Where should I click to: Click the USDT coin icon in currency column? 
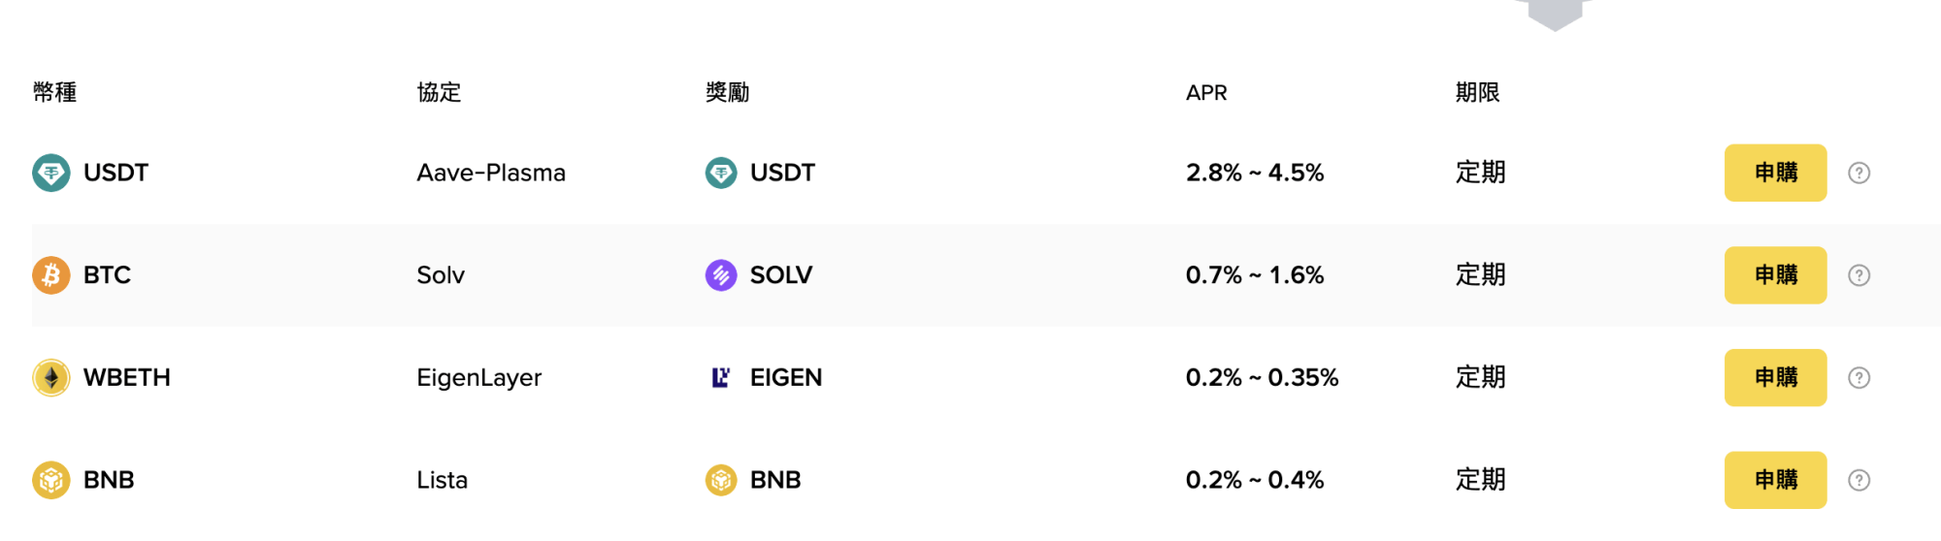(x=50, y=174)
